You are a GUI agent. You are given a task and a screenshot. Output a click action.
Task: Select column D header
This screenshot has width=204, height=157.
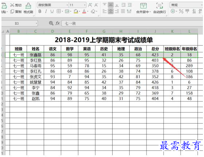click(x=52, y=31)
